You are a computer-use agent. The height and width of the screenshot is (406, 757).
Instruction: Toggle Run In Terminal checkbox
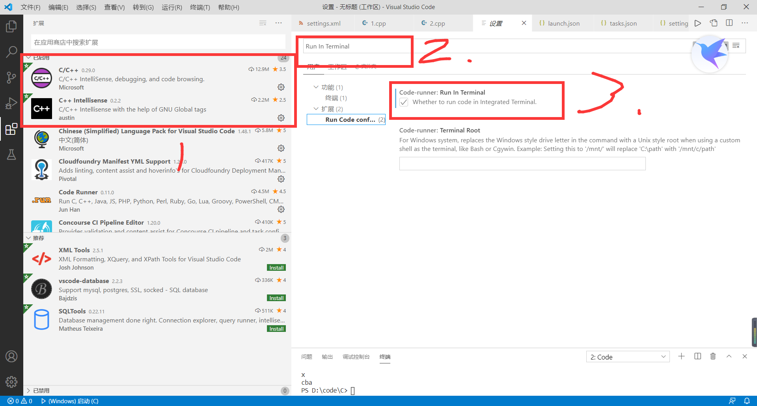(x=404, y=102)
